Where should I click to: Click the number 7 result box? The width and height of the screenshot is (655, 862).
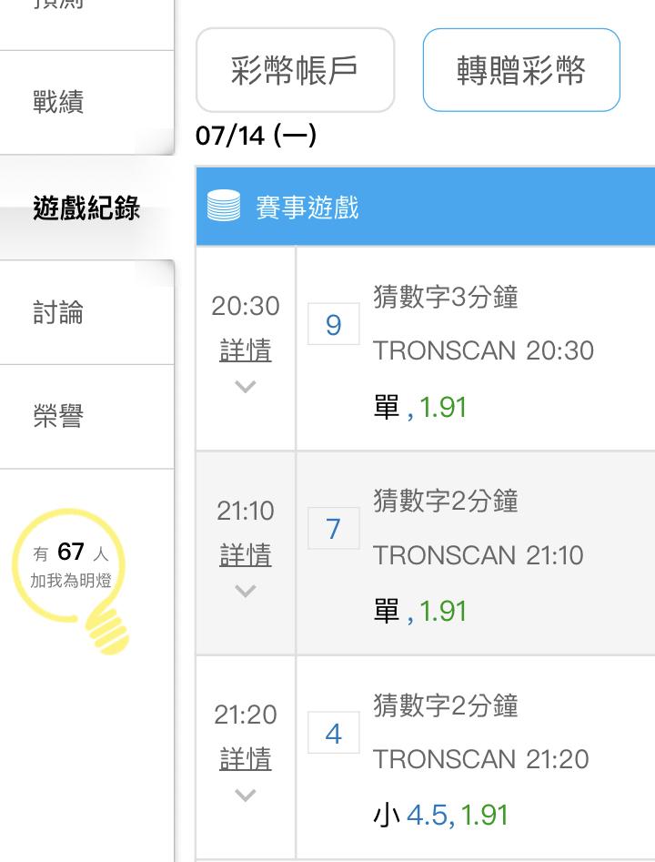click(x=334, y=528)
